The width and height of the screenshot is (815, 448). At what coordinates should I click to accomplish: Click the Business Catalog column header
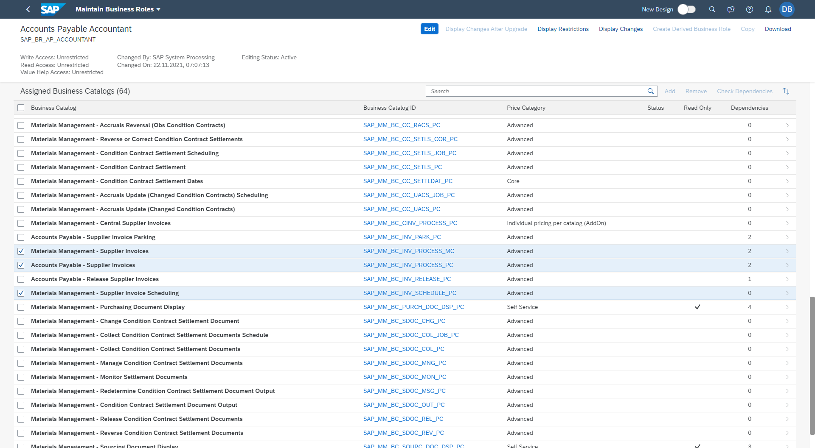click(x=53, y=108)
